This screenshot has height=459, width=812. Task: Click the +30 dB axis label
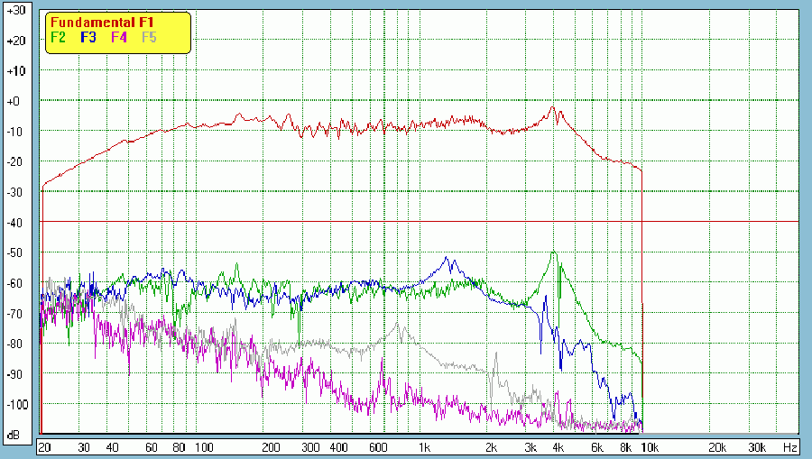[x=16, y=10]
